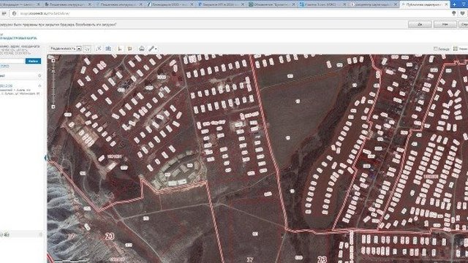Click the cadastral search input field

tap(12, 61)
